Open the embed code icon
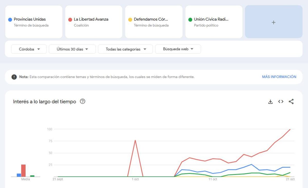Screen dimensions: 308x188 pyautogui.click(x=281, y=102)
